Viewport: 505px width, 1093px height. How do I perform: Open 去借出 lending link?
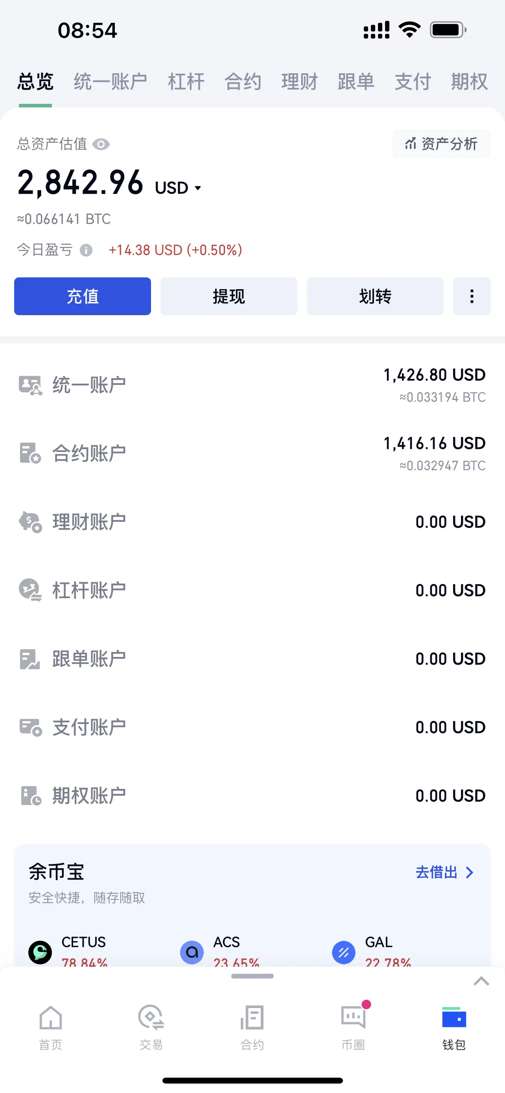tap(444, 872)
